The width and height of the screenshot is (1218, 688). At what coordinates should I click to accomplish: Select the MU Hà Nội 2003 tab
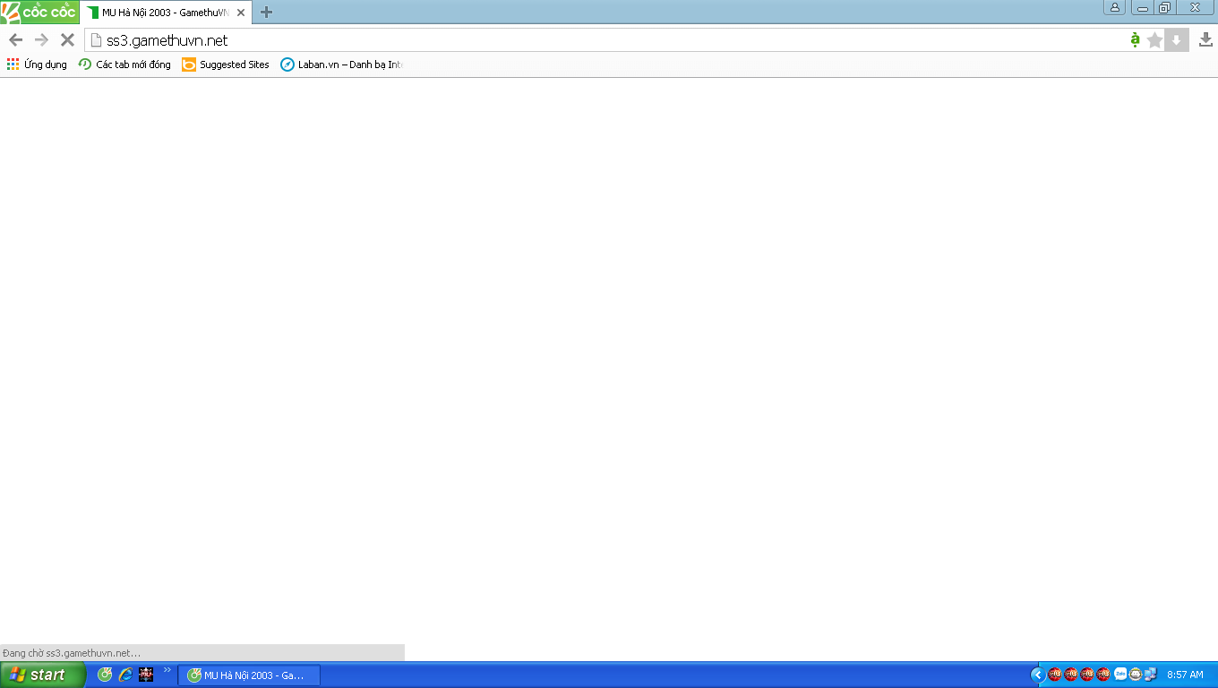click(x=164, y=13)
